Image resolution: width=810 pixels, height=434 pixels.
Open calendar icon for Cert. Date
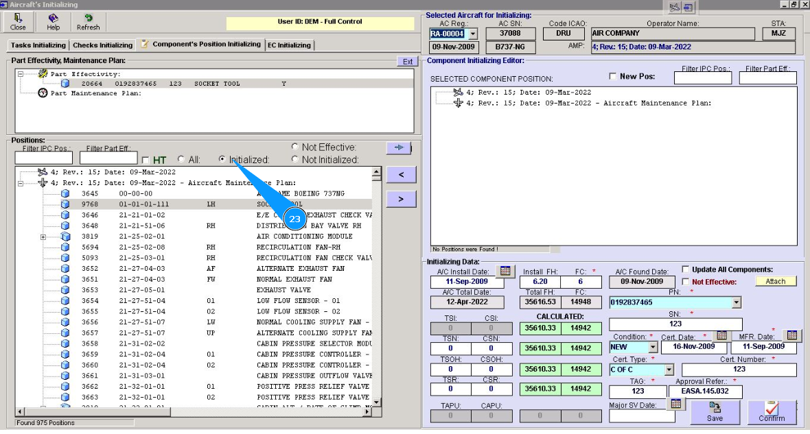coord(721,335)
